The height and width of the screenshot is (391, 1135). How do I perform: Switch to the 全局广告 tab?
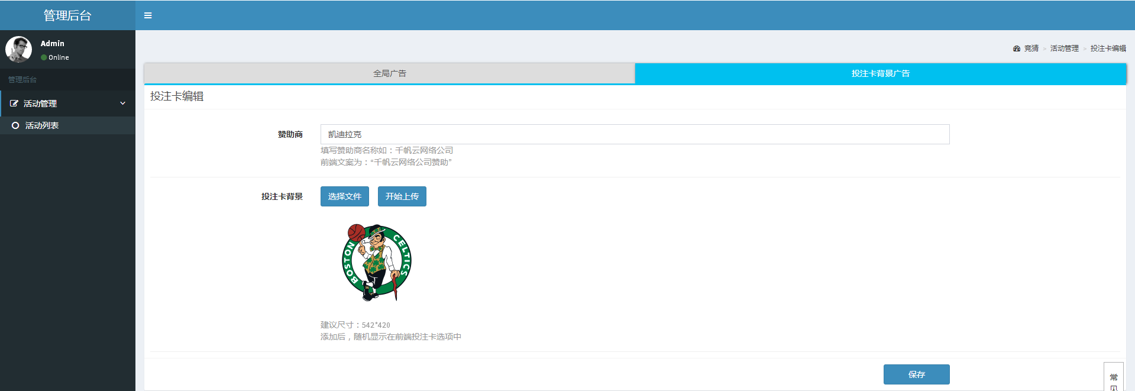tap(389, 73)
